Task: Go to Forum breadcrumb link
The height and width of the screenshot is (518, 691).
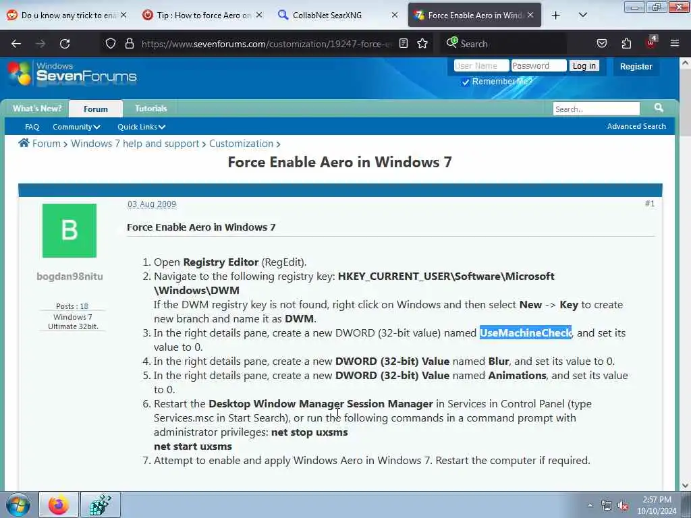Action: pyautogui.click(x=47, y=144)
